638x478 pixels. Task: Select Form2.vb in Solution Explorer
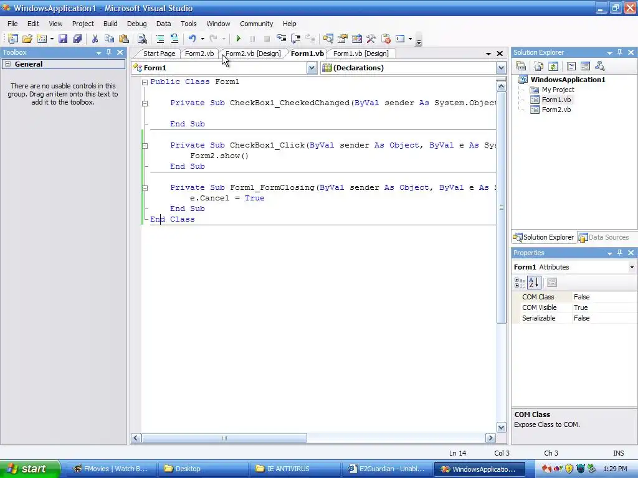[556, 110]
